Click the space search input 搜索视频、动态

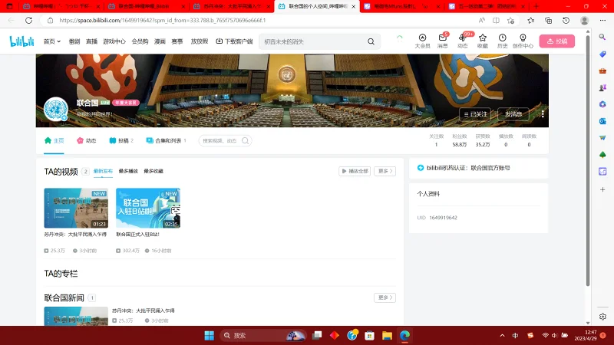[x=221, y=141]
